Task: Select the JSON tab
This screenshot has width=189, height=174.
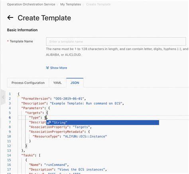Action: coord(75,83)
